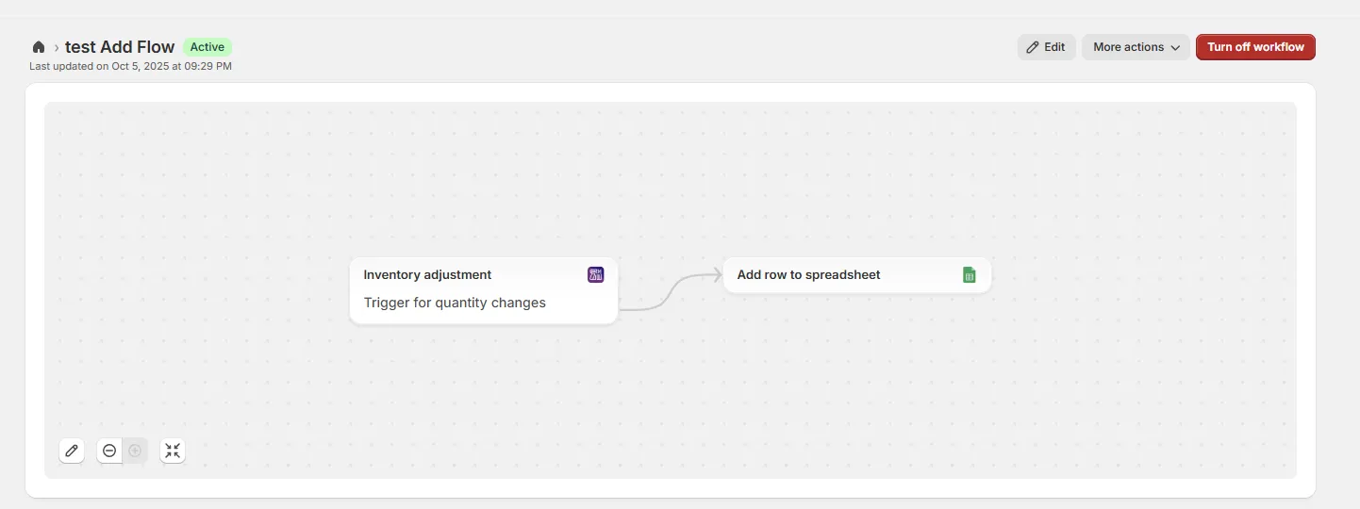This screenshot has height=509, width=1360.
Task: Click the Edit button label
Action: (1054, 47)
